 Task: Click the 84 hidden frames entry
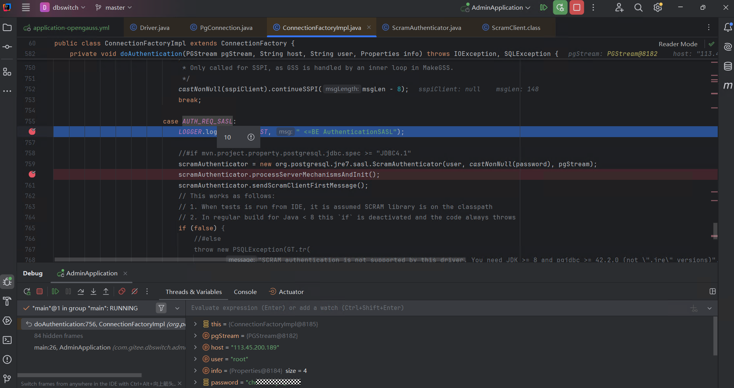59,336
